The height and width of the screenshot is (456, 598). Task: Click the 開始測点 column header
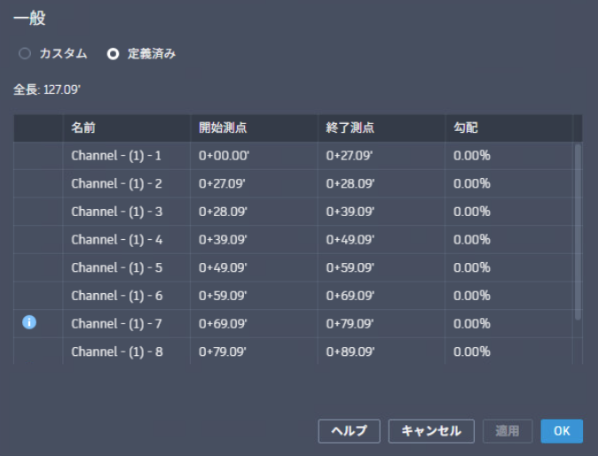pos(223,128)
